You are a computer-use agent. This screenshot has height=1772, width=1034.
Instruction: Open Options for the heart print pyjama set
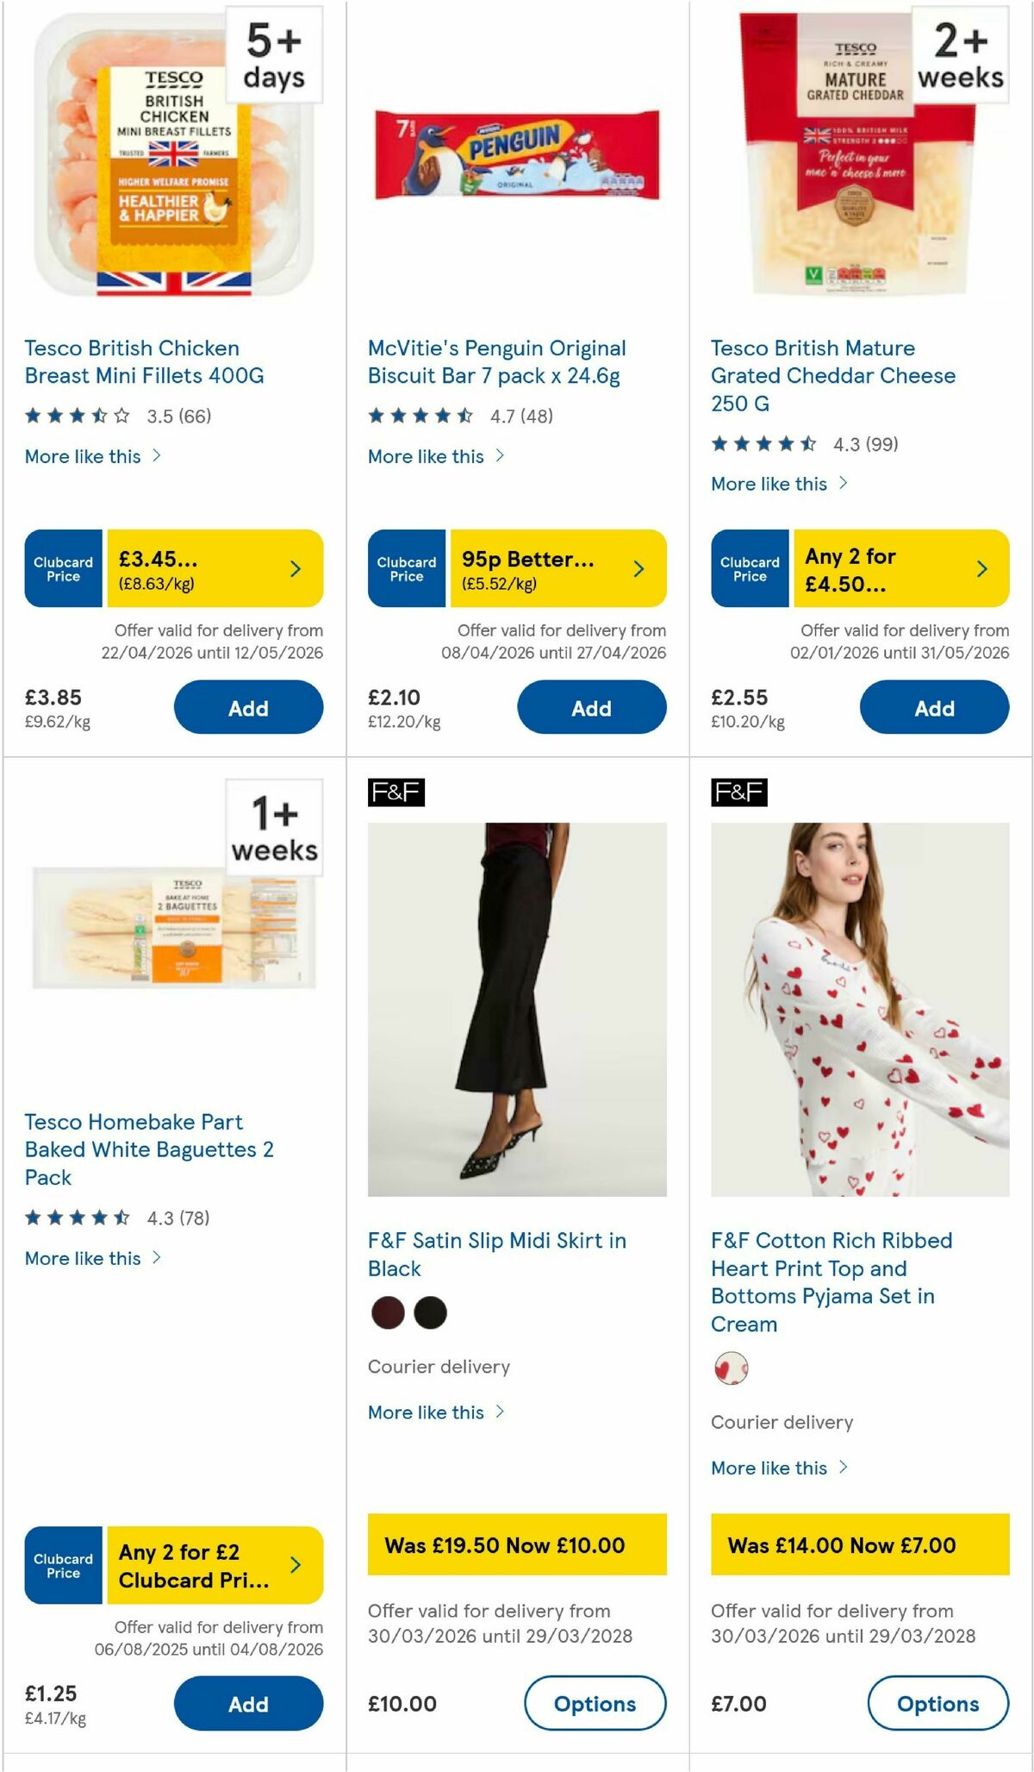938,1704
